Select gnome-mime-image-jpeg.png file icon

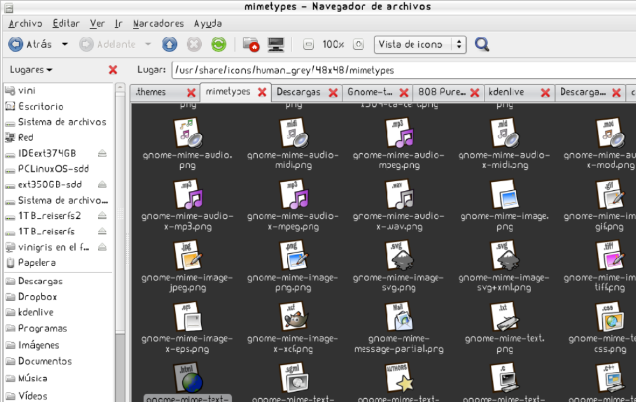[188, 255]
